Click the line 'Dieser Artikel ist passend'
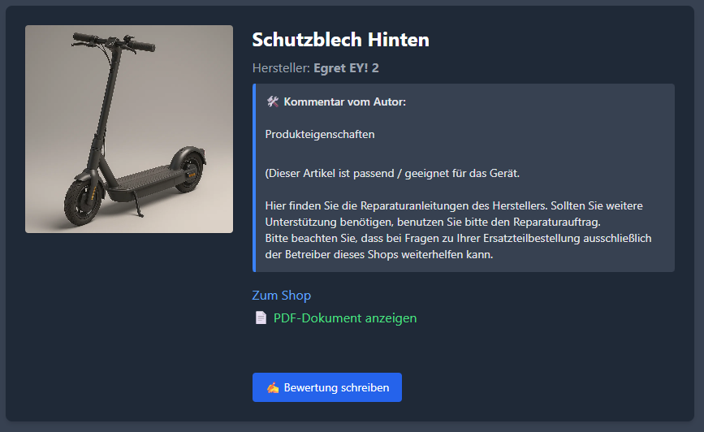The height and width of the screenshot is (432, 704). point(392,173)
